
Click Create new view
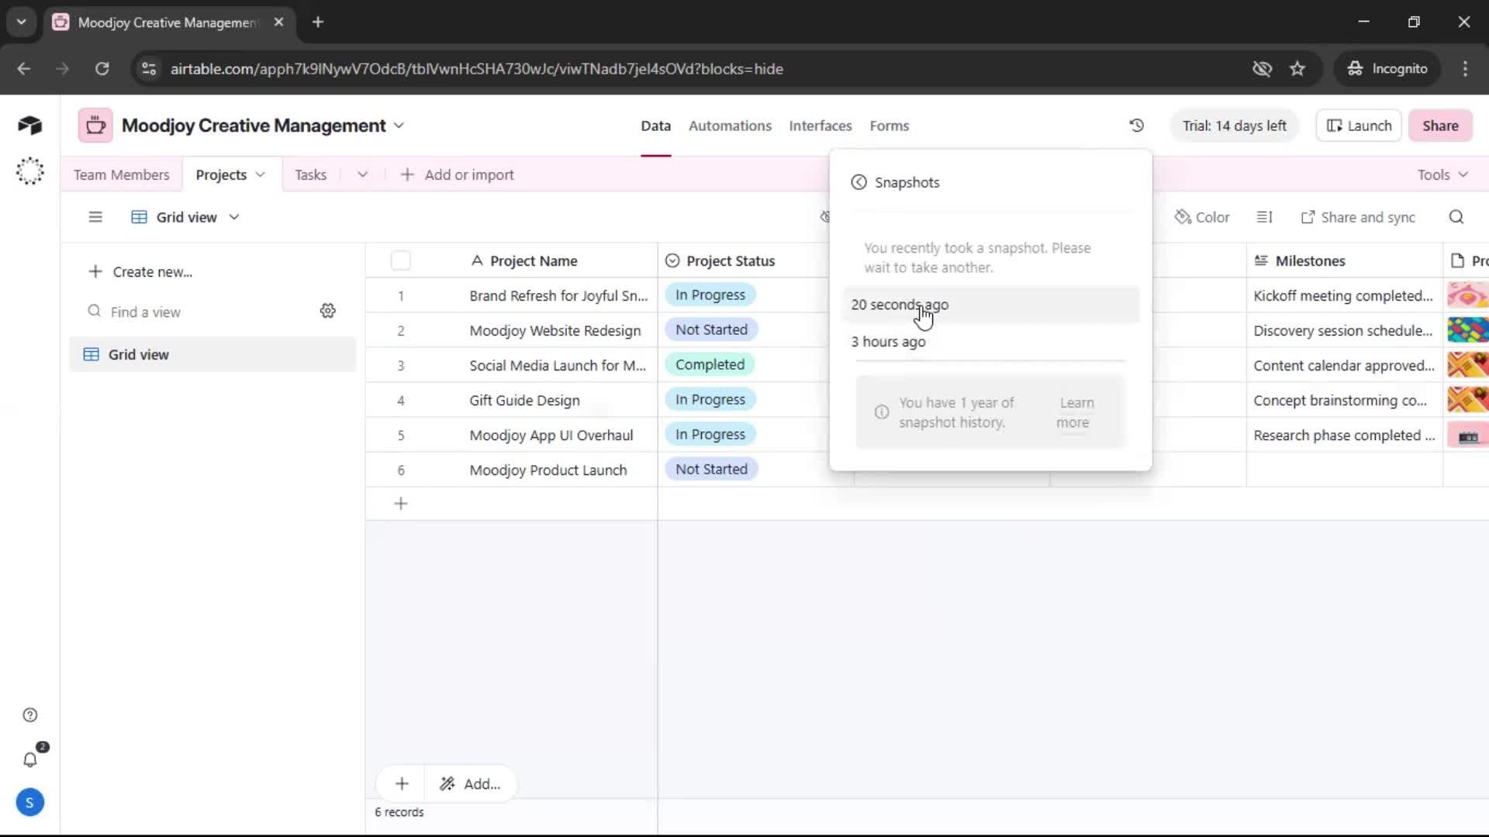point(140,271)
